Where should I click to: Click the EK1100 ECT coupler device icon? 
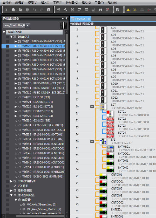coord(103,106)
